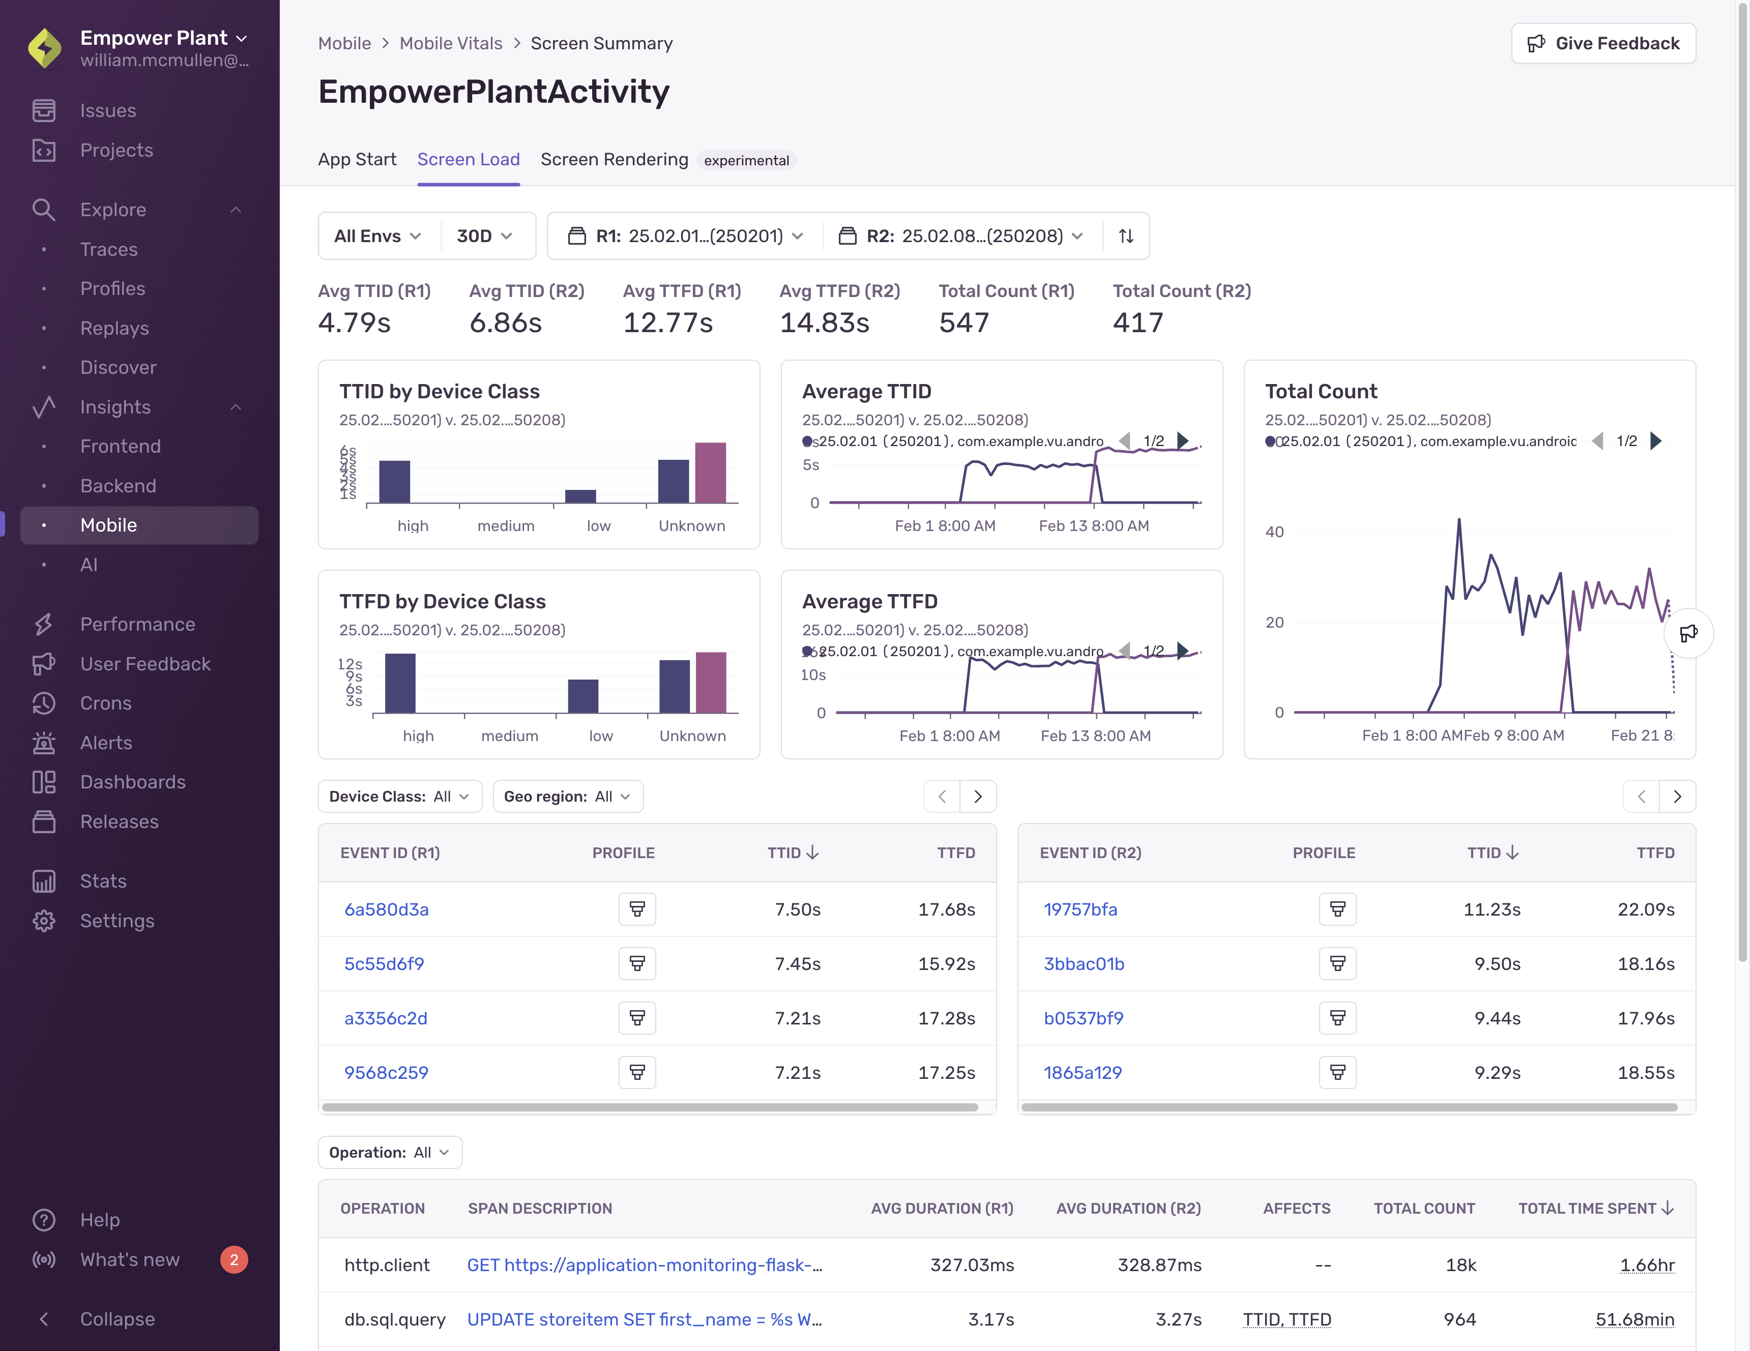Select the Screen Load tab

(468, 159)
